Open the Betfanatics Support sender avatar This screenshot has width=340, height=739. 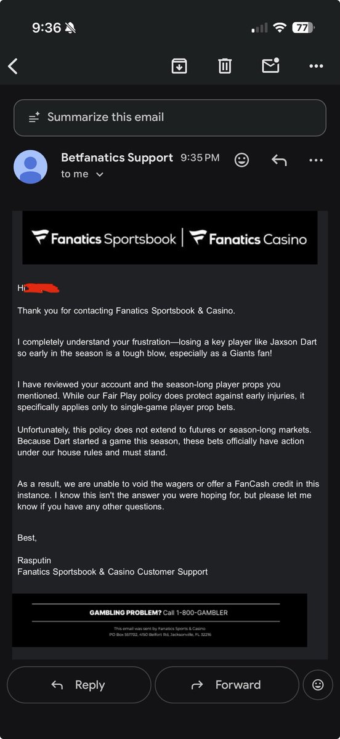30,167
